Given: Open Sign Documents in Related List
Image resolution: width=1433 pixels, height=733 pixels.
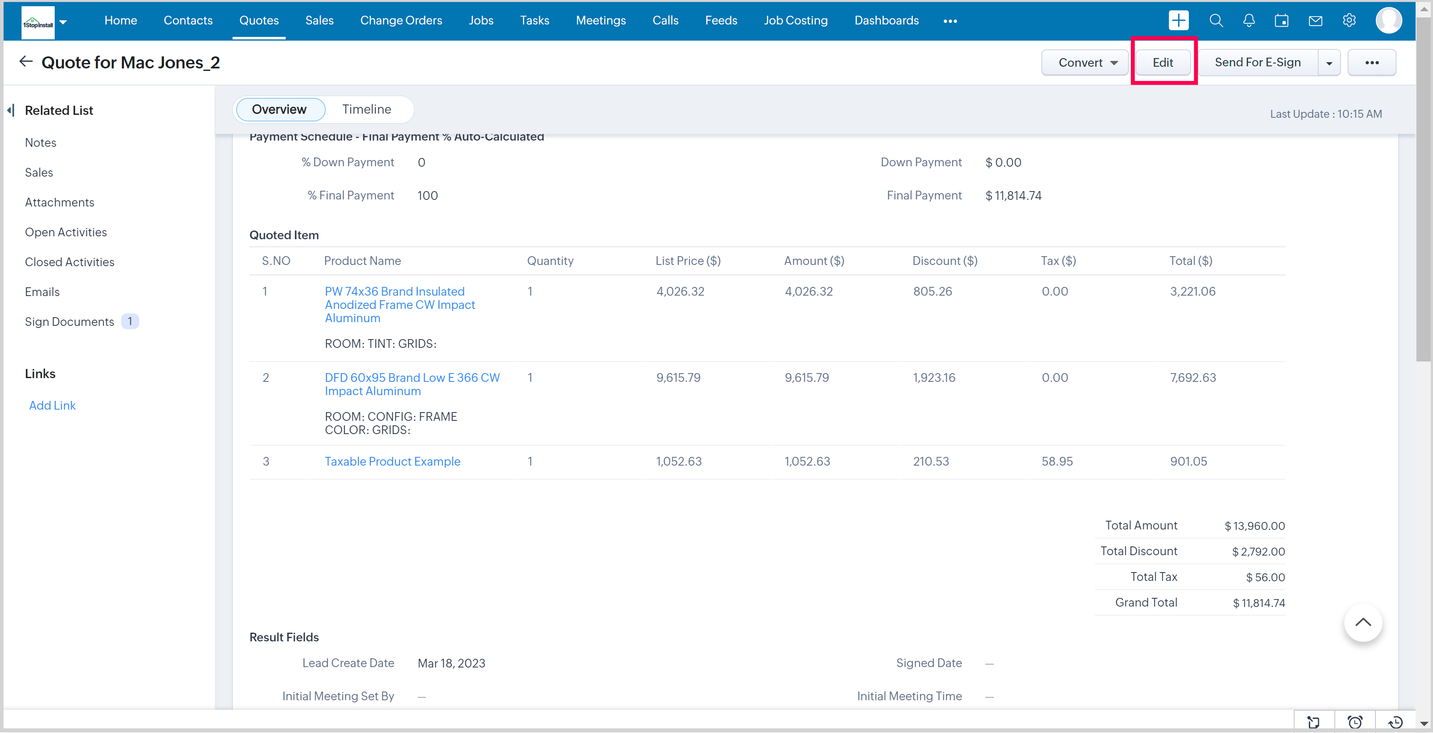Looking at the screenshot, I should [69, 322].
